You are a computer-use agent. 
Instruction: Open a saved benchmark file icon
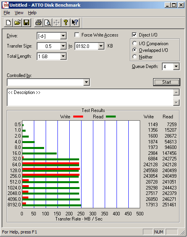[17, 23]
